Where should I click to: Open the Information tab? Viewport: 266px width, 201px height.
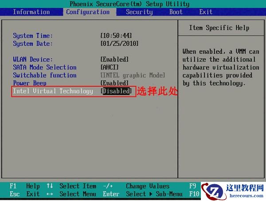(31, 12)
